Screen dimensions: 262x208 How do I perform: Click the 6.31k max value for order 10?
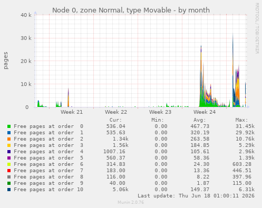[247, 190]
